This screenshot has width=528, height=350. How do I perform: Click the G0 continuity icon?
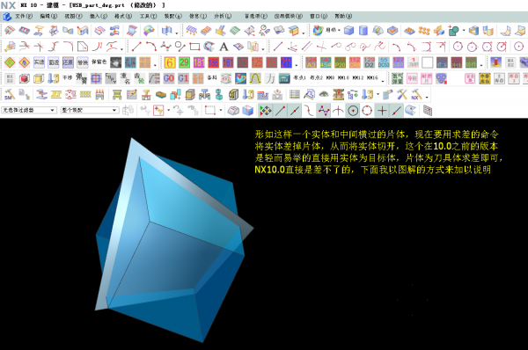pyautogui.click(x=169, y=78)
